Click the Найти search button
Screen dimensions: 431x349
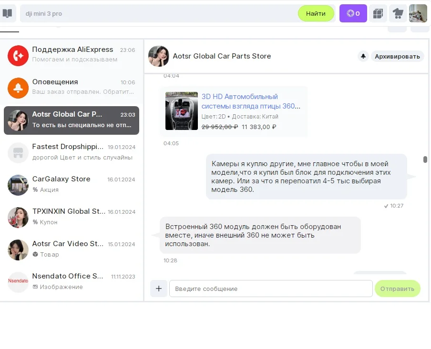(x=316, y=13)
